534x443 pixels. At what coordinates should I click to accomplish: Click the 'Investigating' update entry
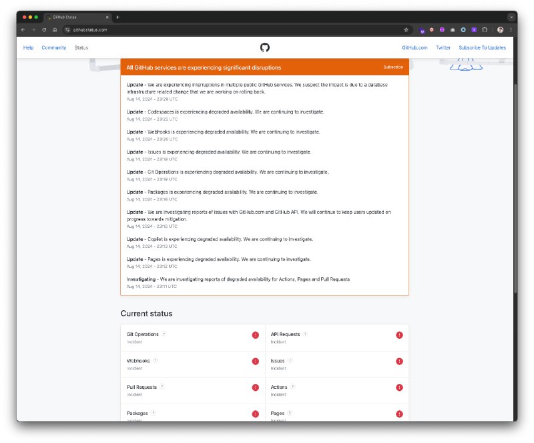(238, 279)
